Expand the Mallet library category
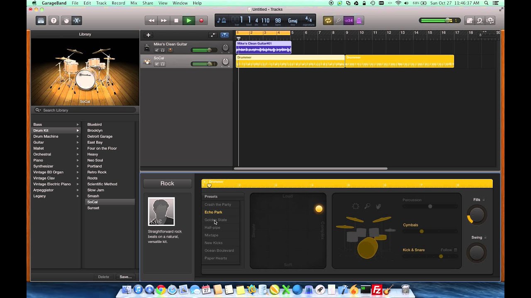This screenshot has height=298, width=531. pyautogui.click(x=78, y=148)
